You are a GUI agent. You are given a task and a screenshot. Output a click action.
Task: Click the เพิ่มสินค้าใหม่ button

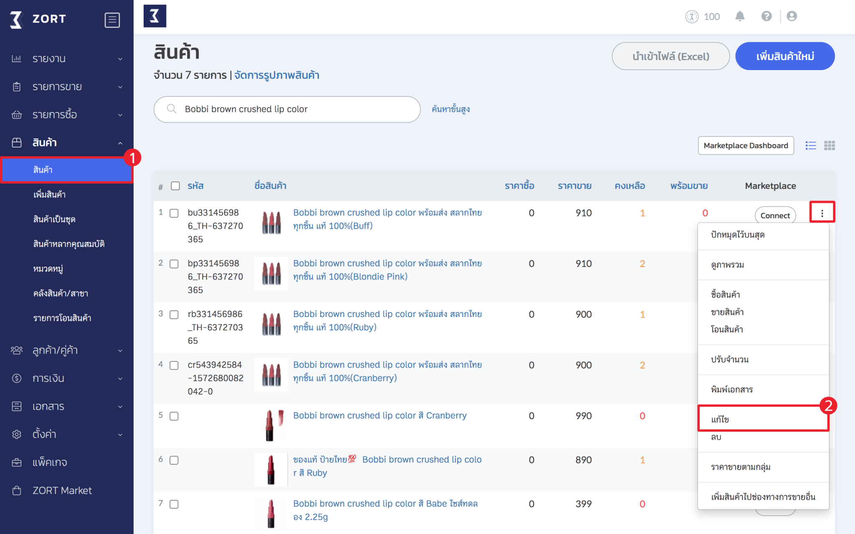(785, 56)
